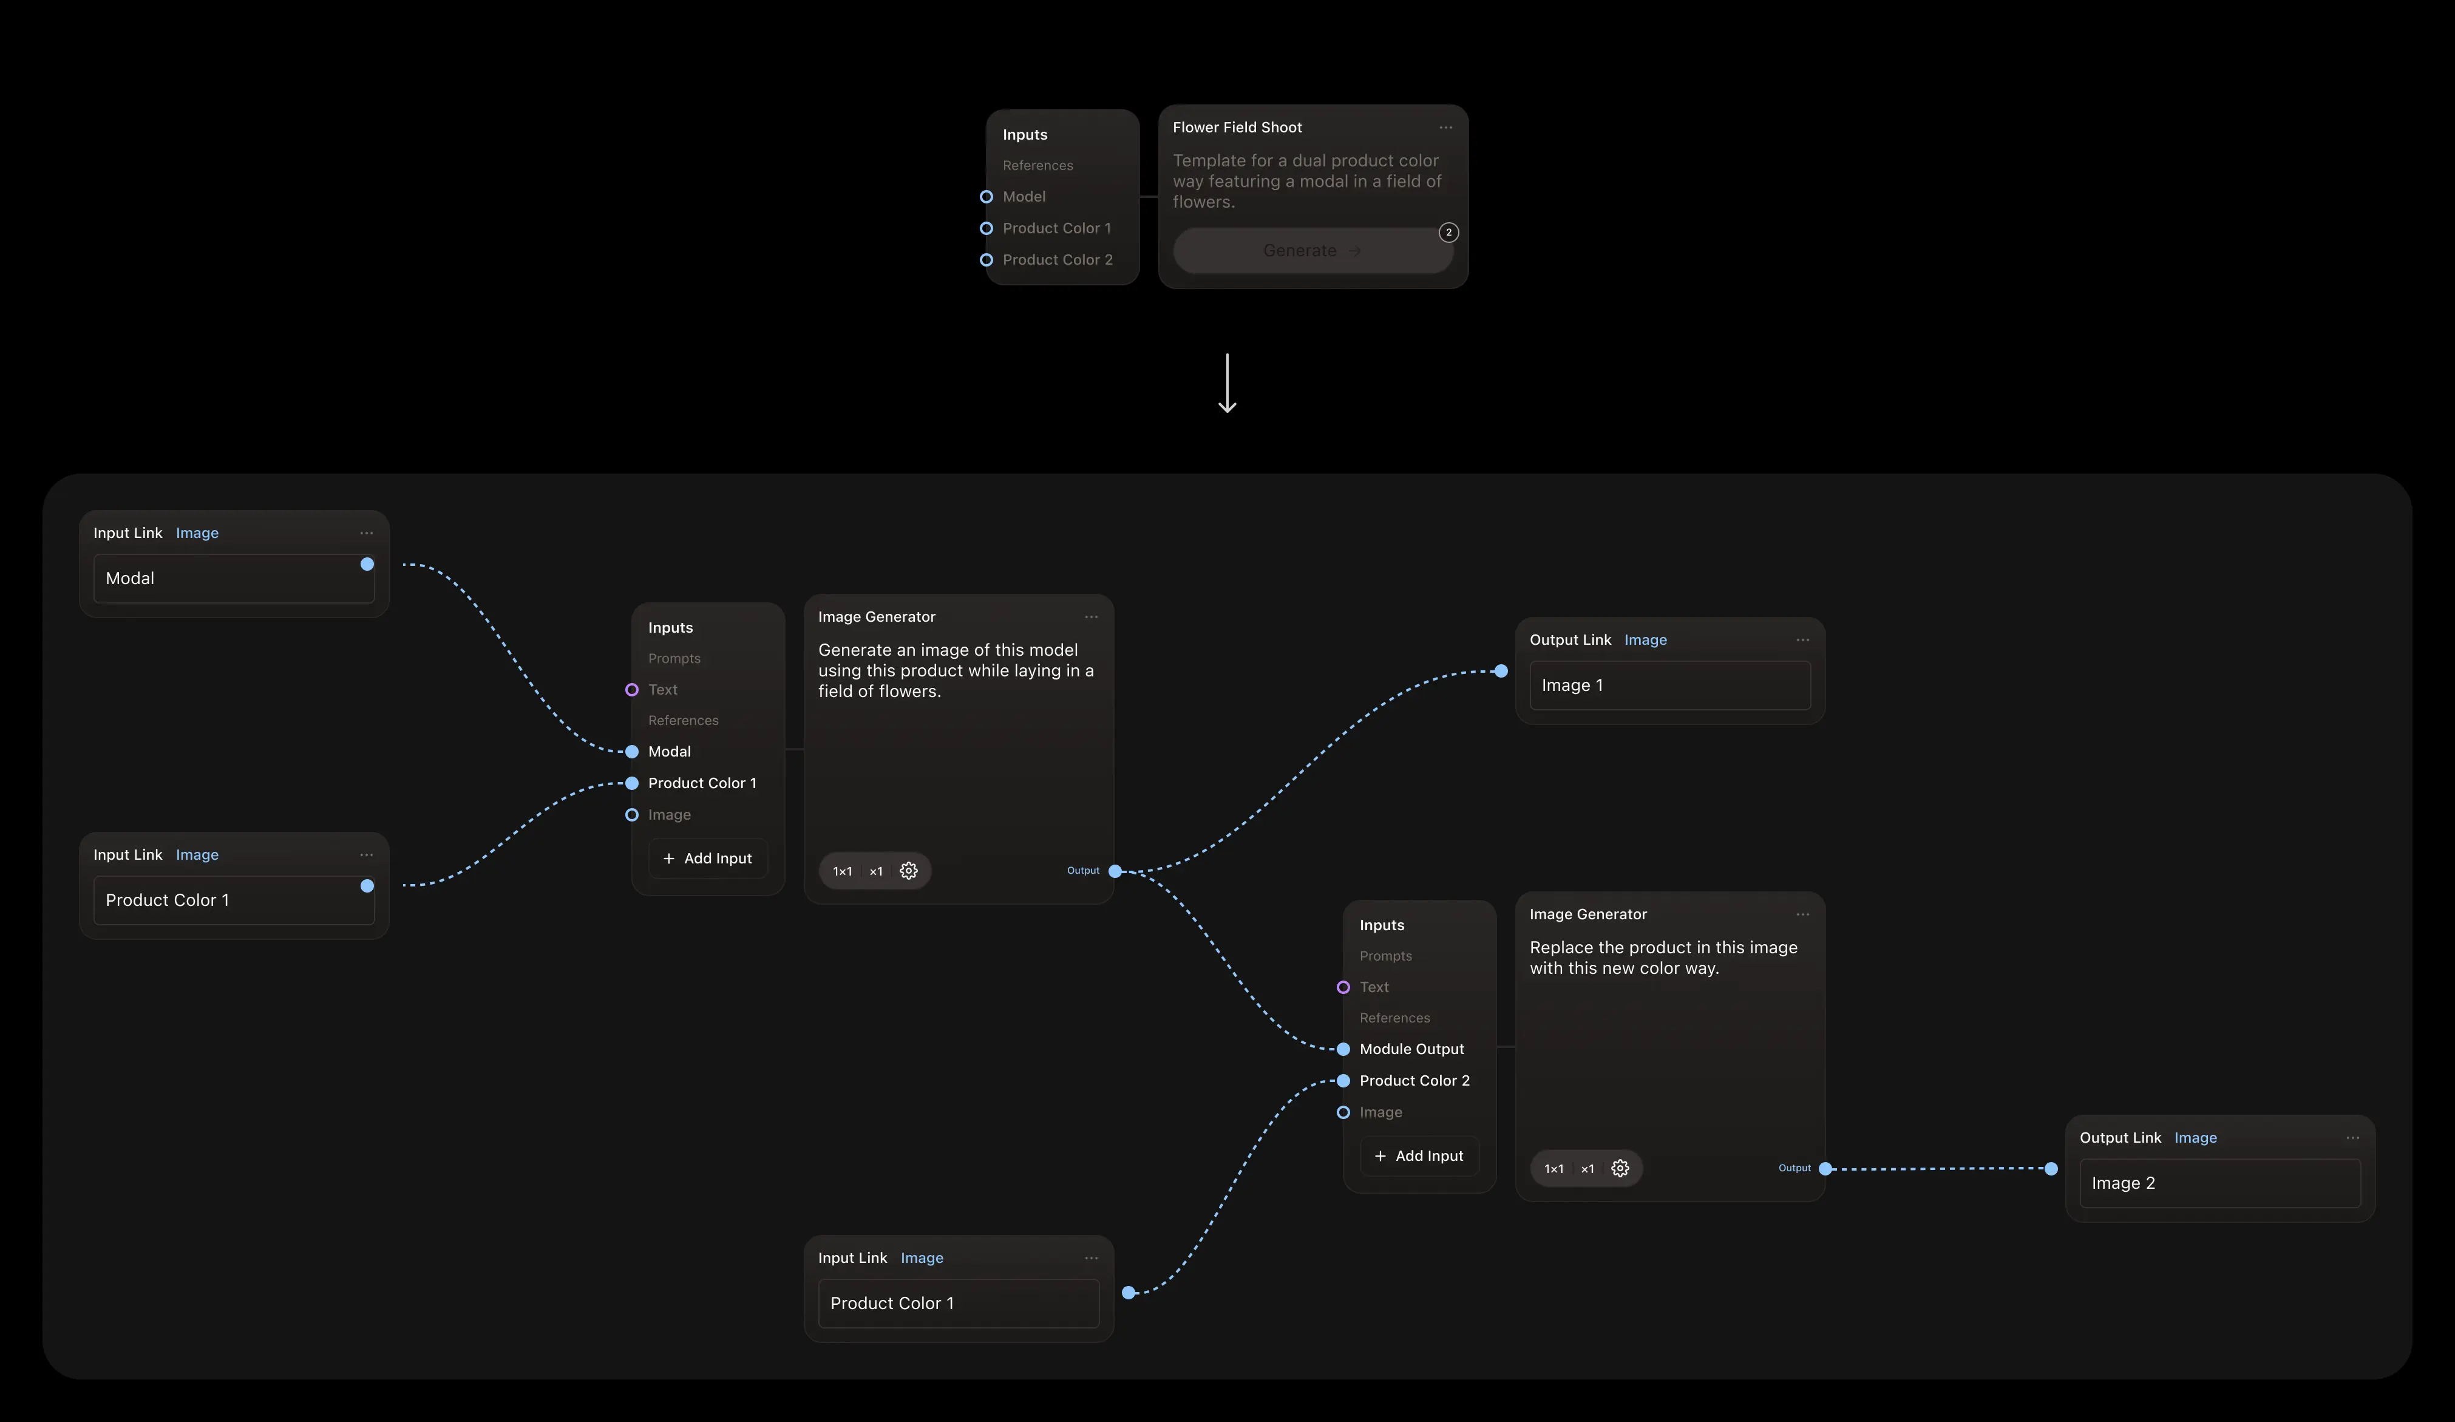Open settings gear on the Replace-product generator
The image size is (2455, 1422).
pos(1620,1169)
